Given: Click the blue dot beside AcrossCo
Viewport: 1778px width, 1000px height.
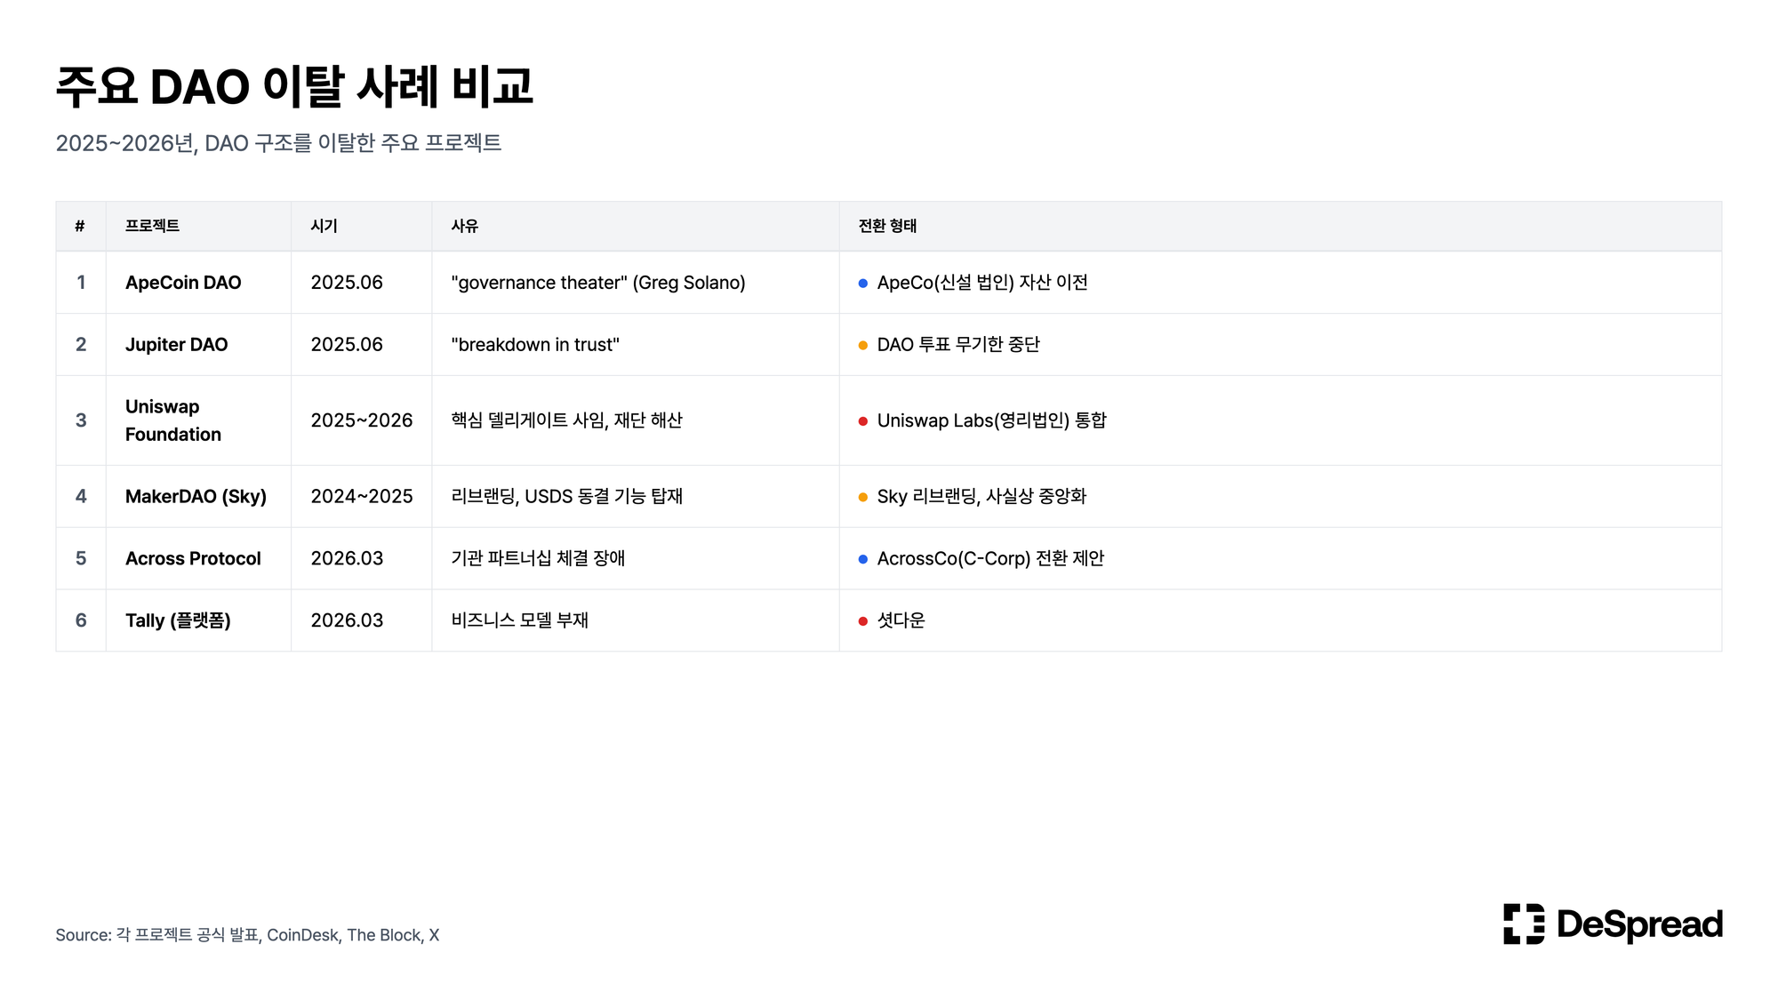Looking at the screenshot, I should [862, 559].
